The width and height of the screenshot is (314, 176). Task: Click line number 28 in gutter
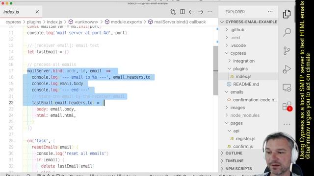tap(11, 141)
